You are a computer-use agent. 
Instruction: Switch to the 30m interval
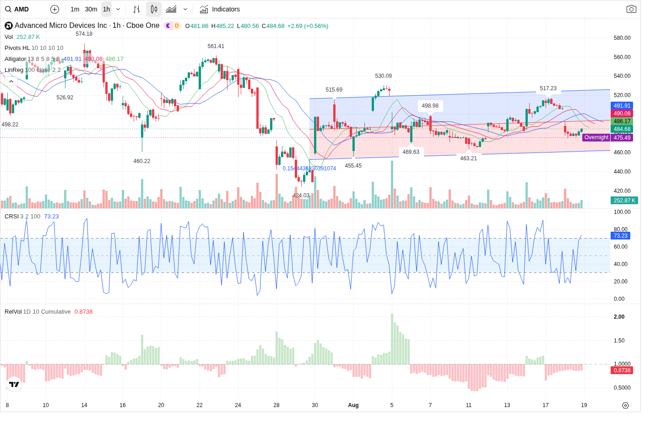click(91, 9)
